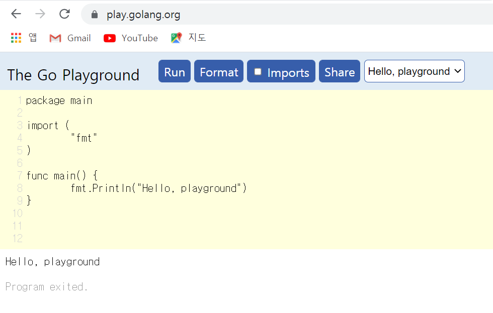Click the Share button
Screen dimensions: 493x313
pyautogui.click(x=340, y=71)
